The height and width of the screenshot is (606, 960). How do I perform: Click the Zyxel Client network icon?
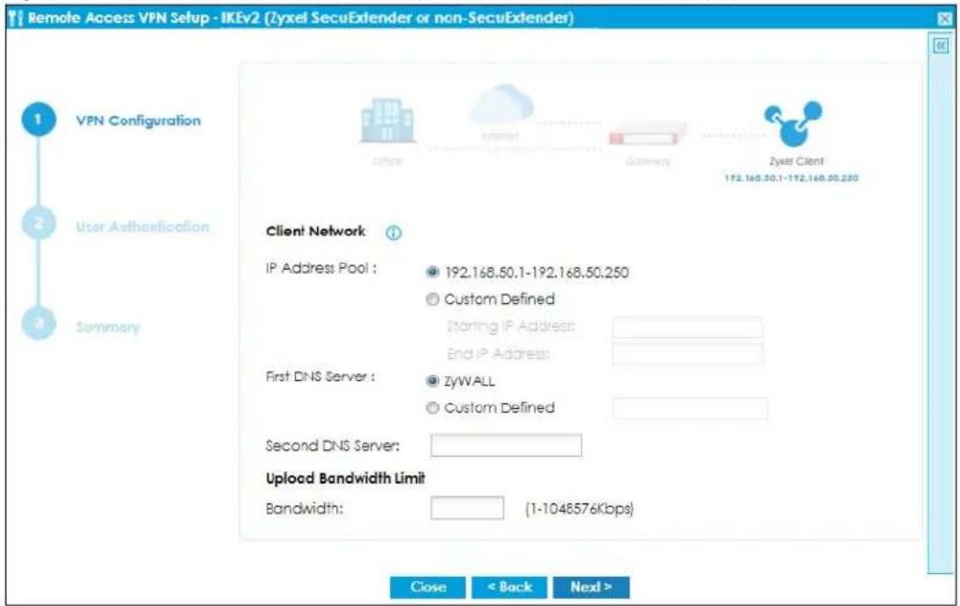click(x=793, y=124)
